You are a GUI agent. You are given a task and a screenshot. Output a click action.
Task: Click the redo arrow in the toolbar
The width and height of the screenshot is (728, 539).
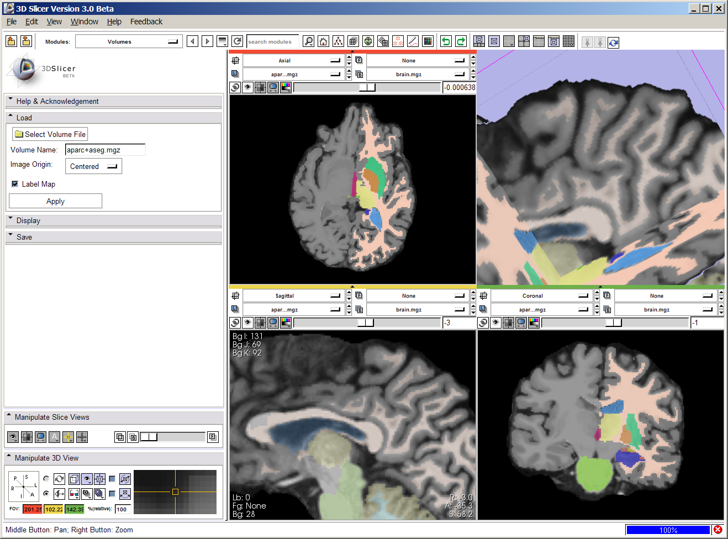tap(461, 41)
